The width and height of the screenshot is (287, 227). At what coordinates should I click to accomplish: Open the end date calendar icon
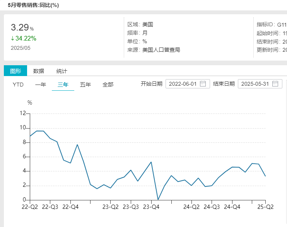click(x=275, y=84)
